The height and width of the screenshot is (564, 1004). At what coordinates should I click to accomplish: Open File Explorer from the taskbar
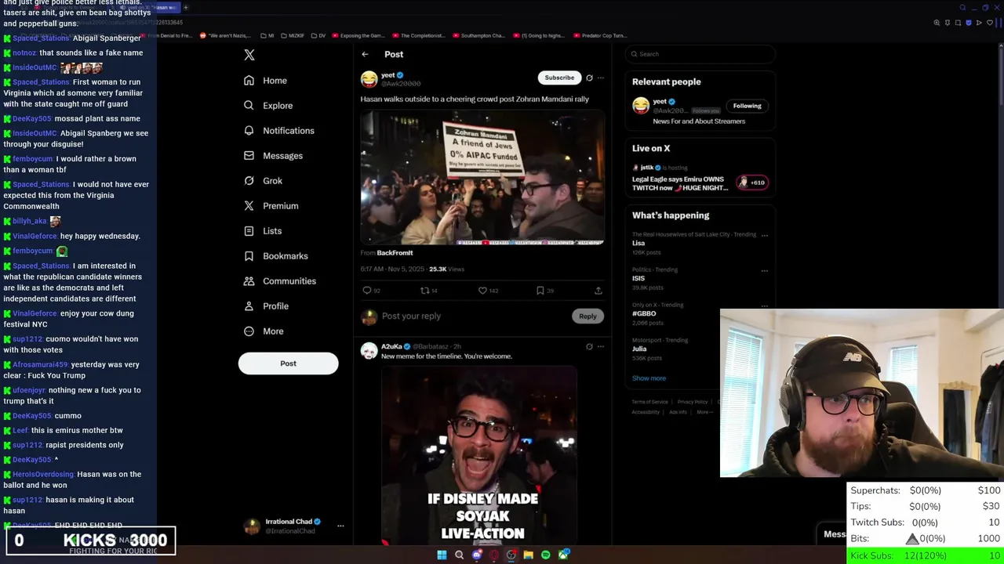(529, 555)
